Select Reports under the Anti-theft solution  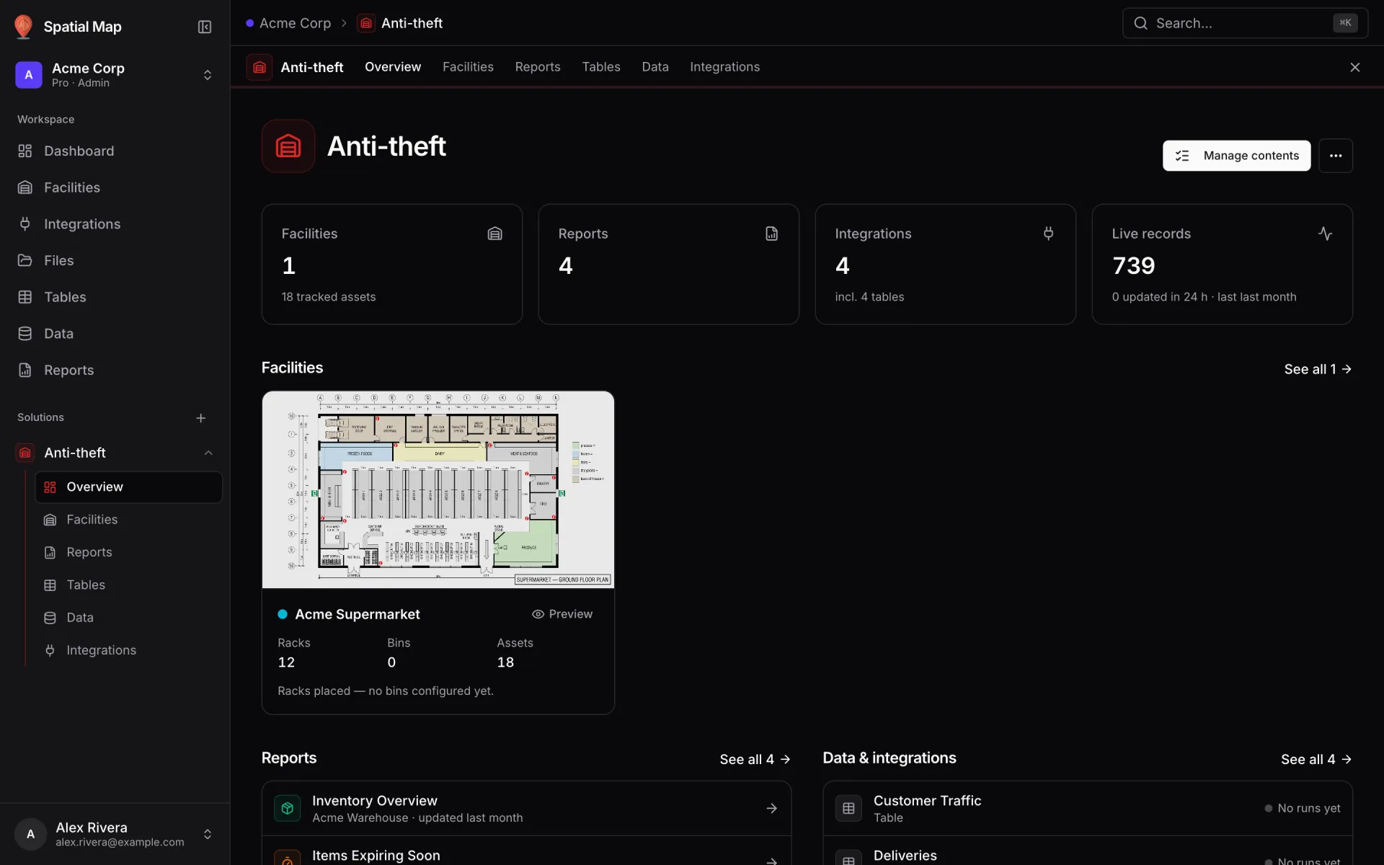pos(129,552)
